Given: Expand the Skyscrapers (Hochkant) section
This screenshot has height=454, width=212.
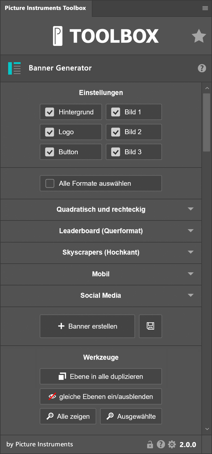Looking at the screenshot, I should tap(101, 252).
